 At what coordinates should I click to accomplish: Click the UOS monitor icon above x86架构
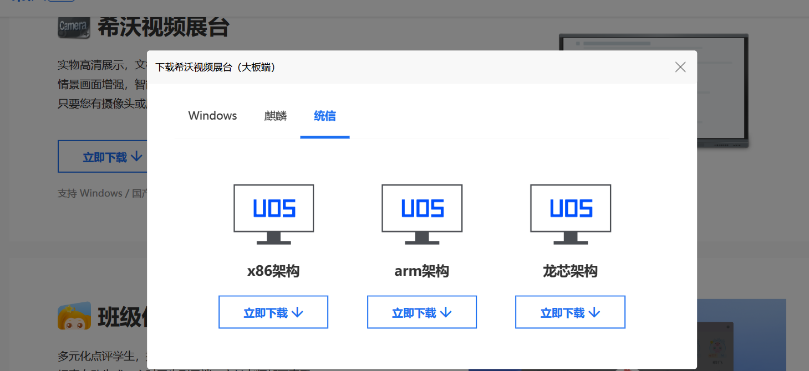click(x=273, y=214)
